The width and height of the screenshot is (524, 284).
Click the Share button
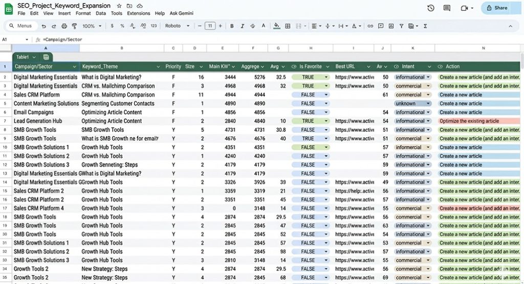click(496, 8)
